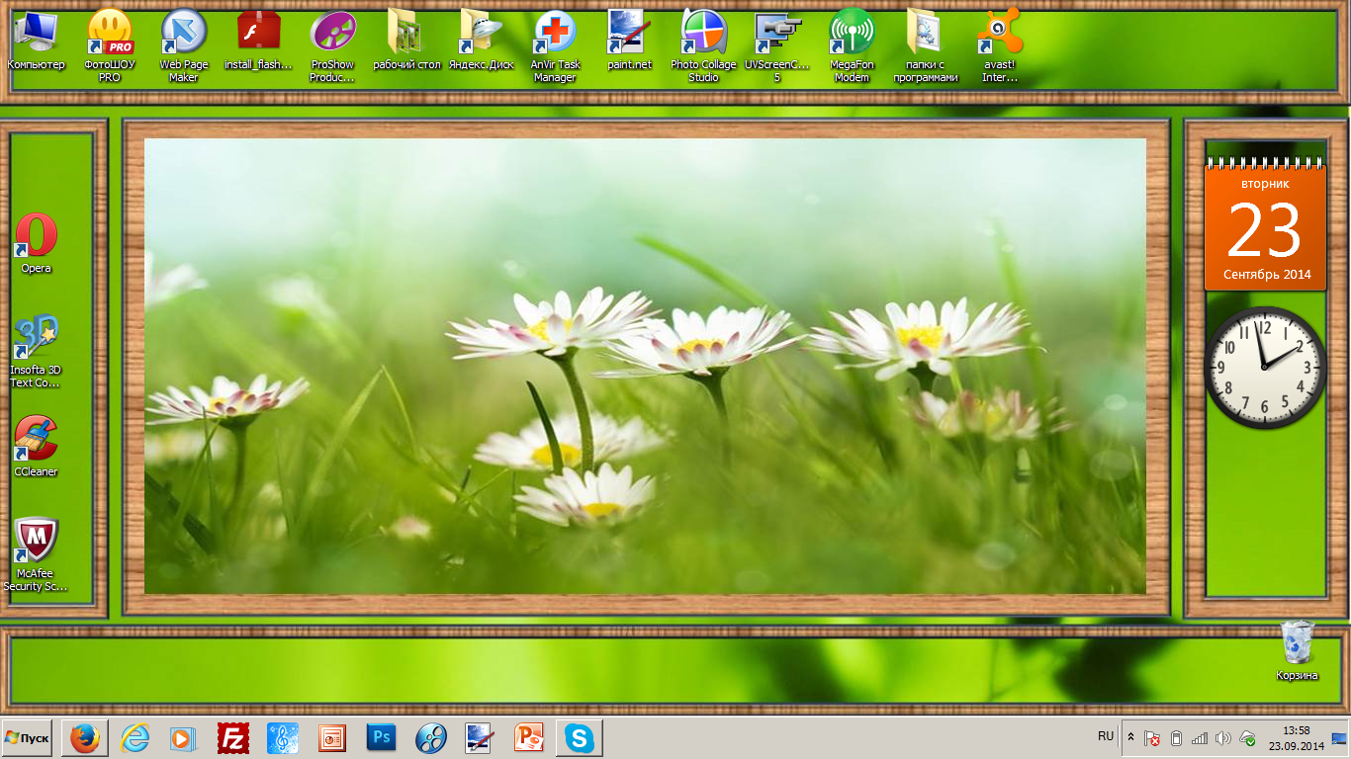Viewport: 1351px width, 759px height.
Task: Click the Photoshop icon in the taskbar
Action: tap(381, 738)
